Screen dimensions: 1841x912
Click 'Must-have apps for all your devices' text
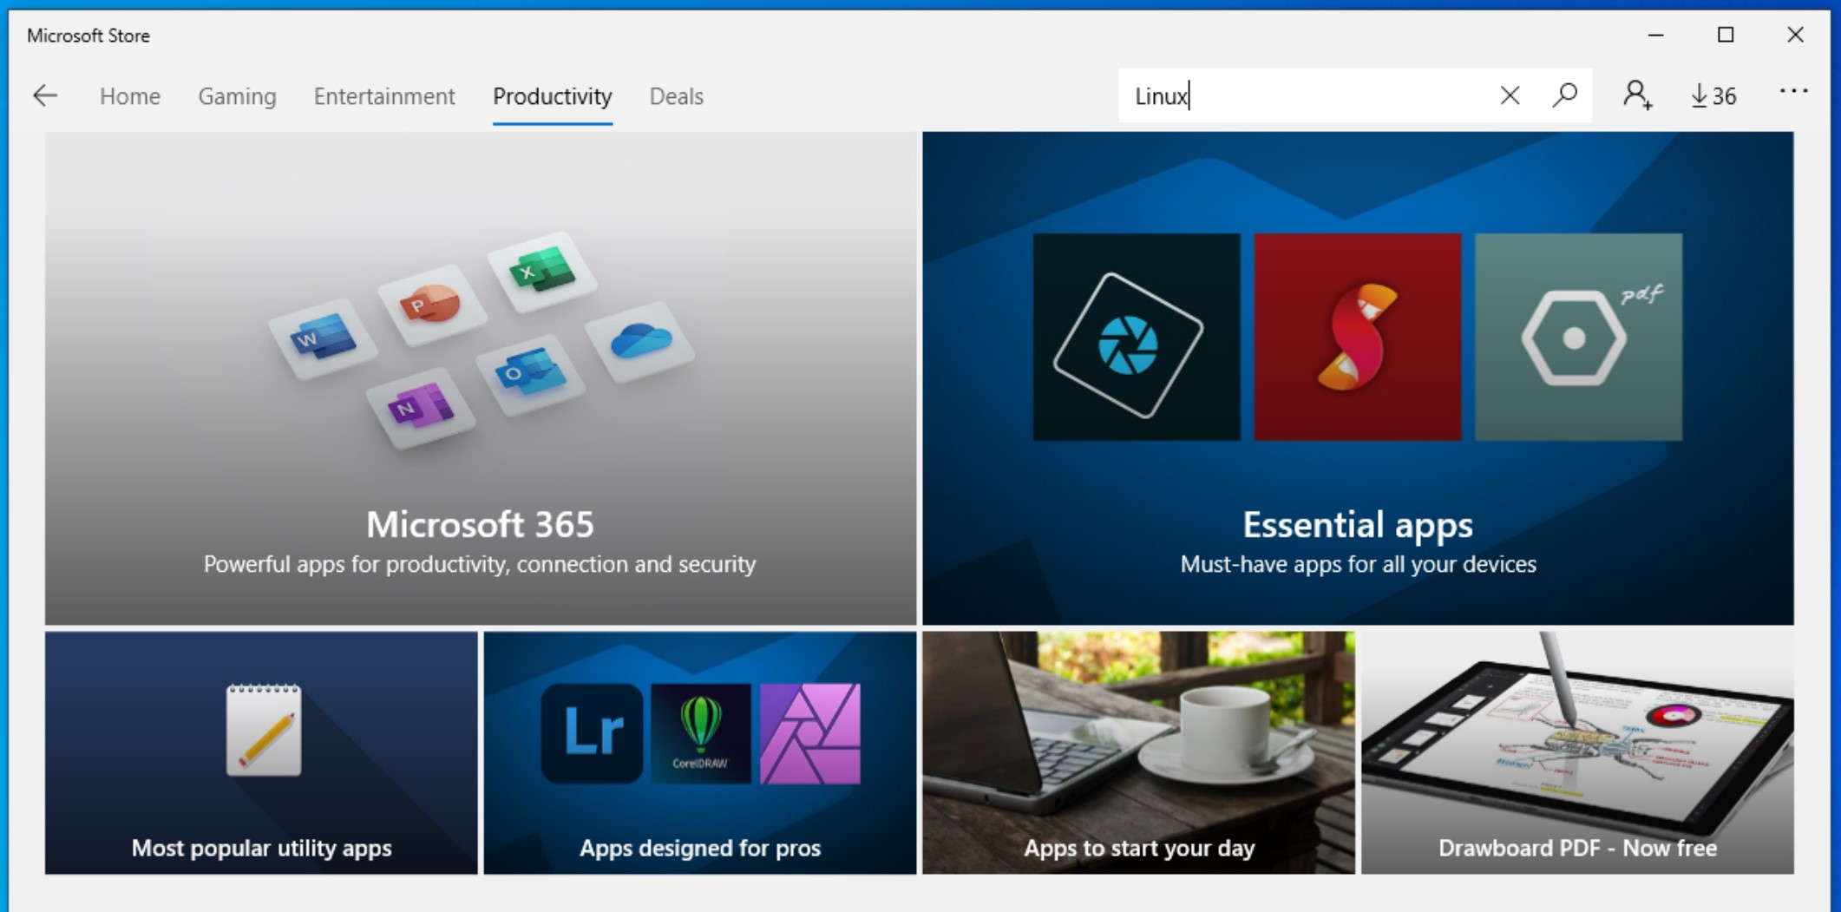[x=1358, y=564]
